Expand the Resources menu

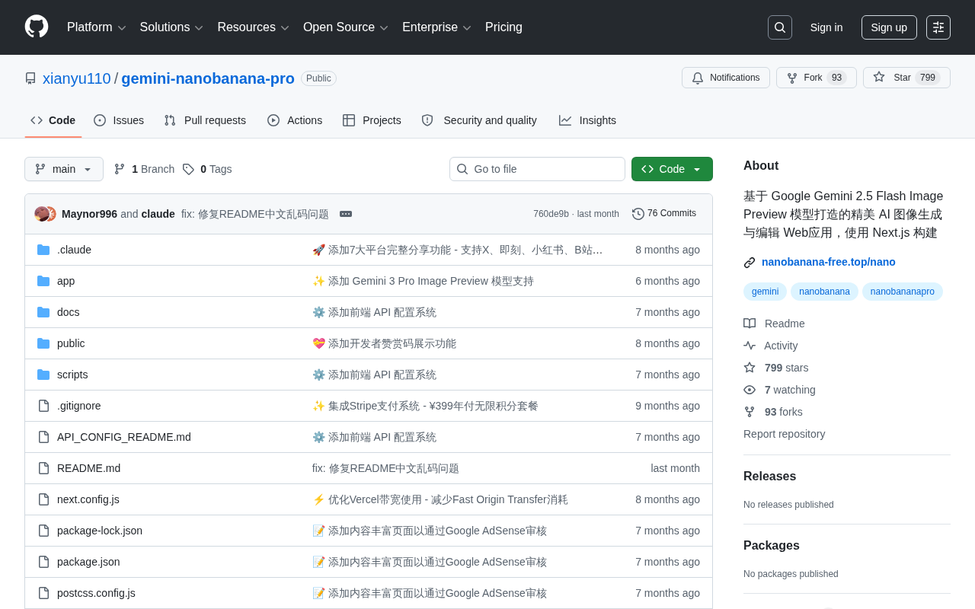click(254, 27)
